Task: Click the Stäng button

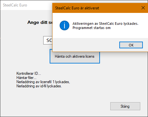Action: click(125, 106)
